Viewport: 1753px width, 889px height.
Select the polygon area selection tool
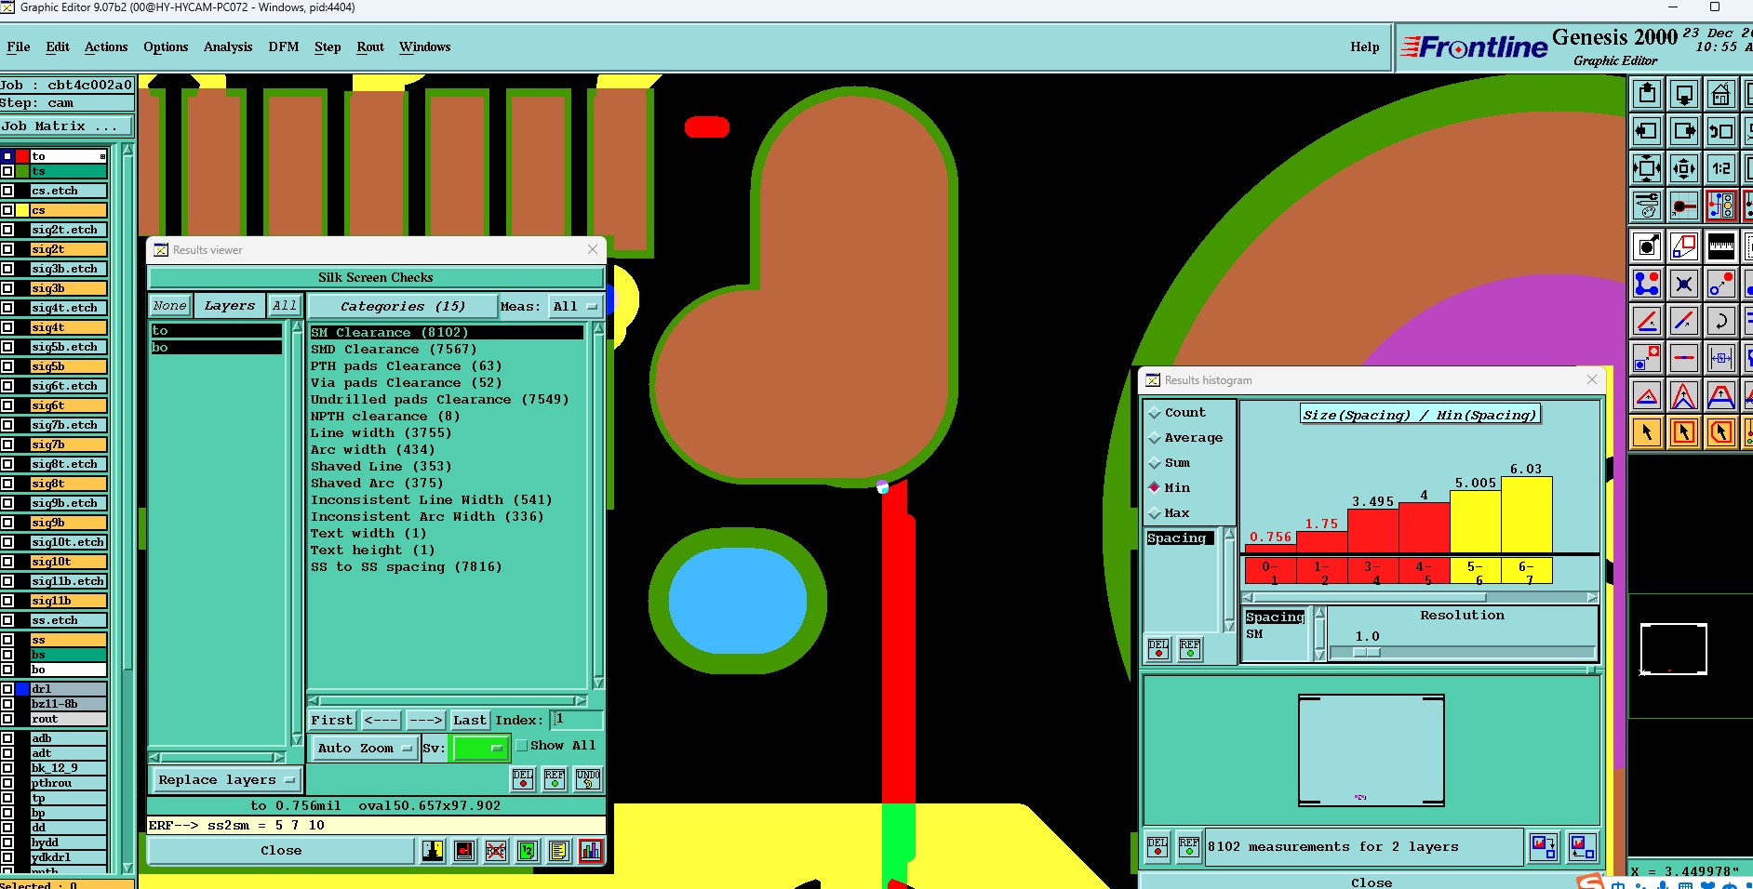[1721, 432]
